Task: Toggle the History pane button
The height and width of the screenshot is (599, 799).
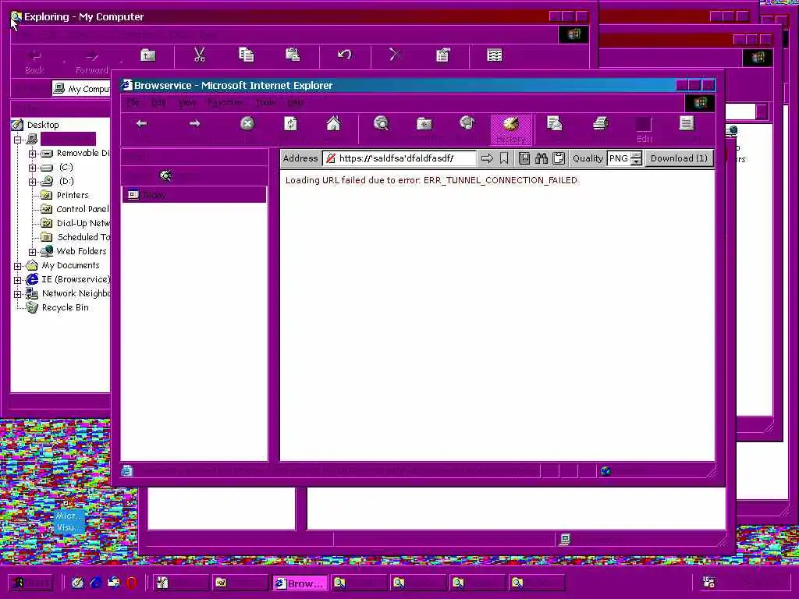Action: (x=510, y=129)
